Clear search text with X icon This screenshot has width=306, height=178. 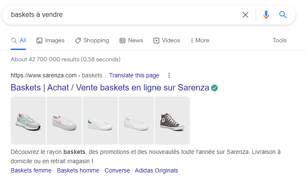coord(245,15)
